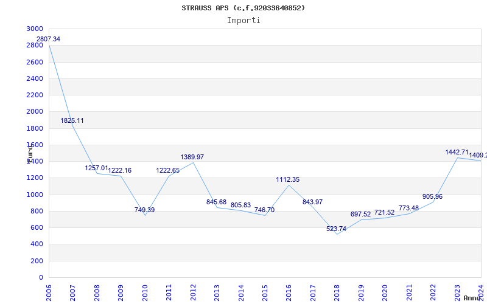Click the Anno x-axis title

click(472, 298)
